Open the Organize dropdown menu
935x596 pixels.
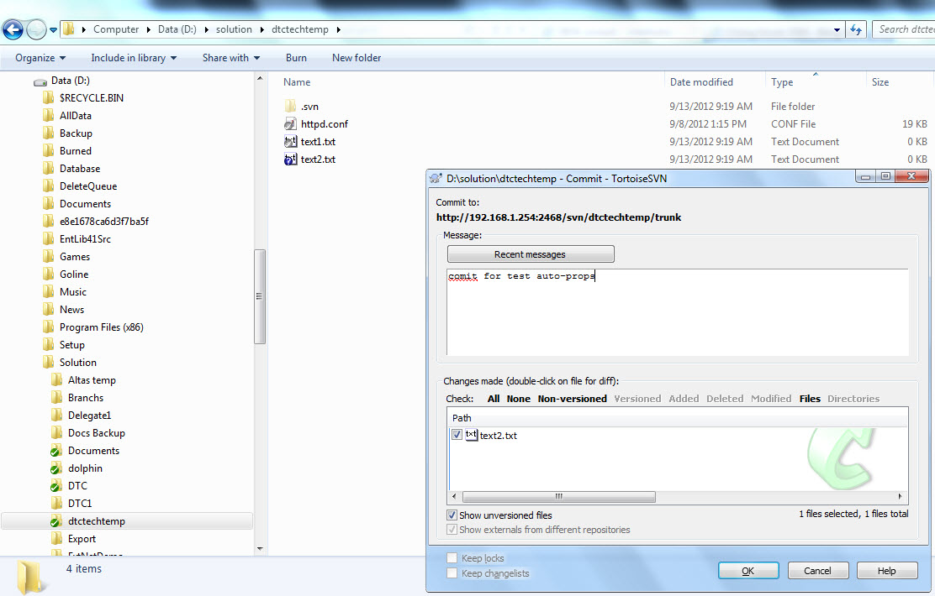click(40, 58)
